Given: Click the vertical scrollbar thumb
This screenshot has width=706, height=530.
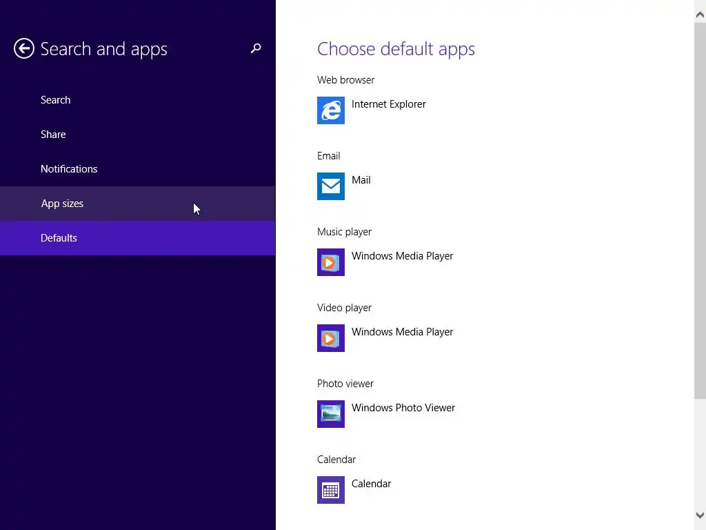Looking at the screenshot, I should [x=700, y=210].
